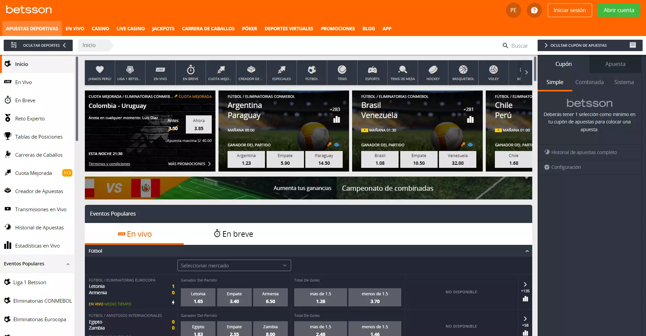Bet on Argentina at 1.23

pyautogui.click(x=246, y=159)
